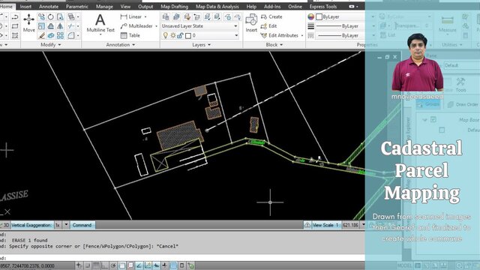The height and width of the screenshot is (270, 480).
Task: Click the annotation scale warning icon
Action: tap(307, 225)
